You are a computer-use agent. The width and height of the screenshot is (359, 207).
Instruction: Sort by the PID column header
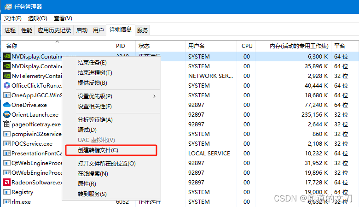pos(124,46)
